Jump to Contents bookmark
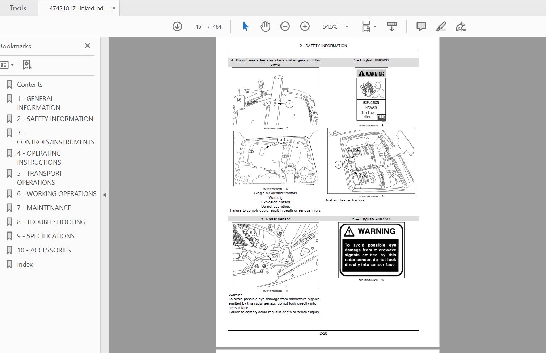546x353 pixels. (30, 85)
